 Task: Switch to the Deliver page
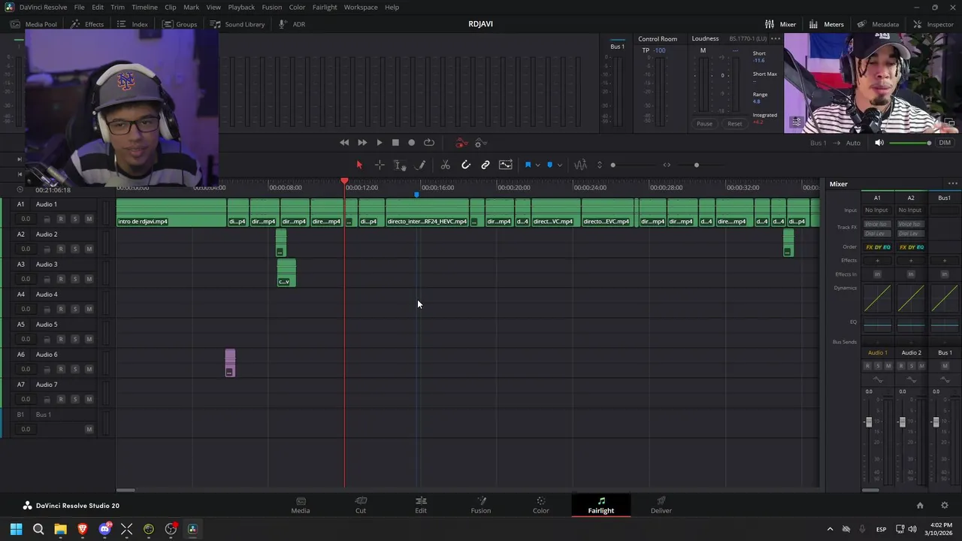tap(661, 505)
